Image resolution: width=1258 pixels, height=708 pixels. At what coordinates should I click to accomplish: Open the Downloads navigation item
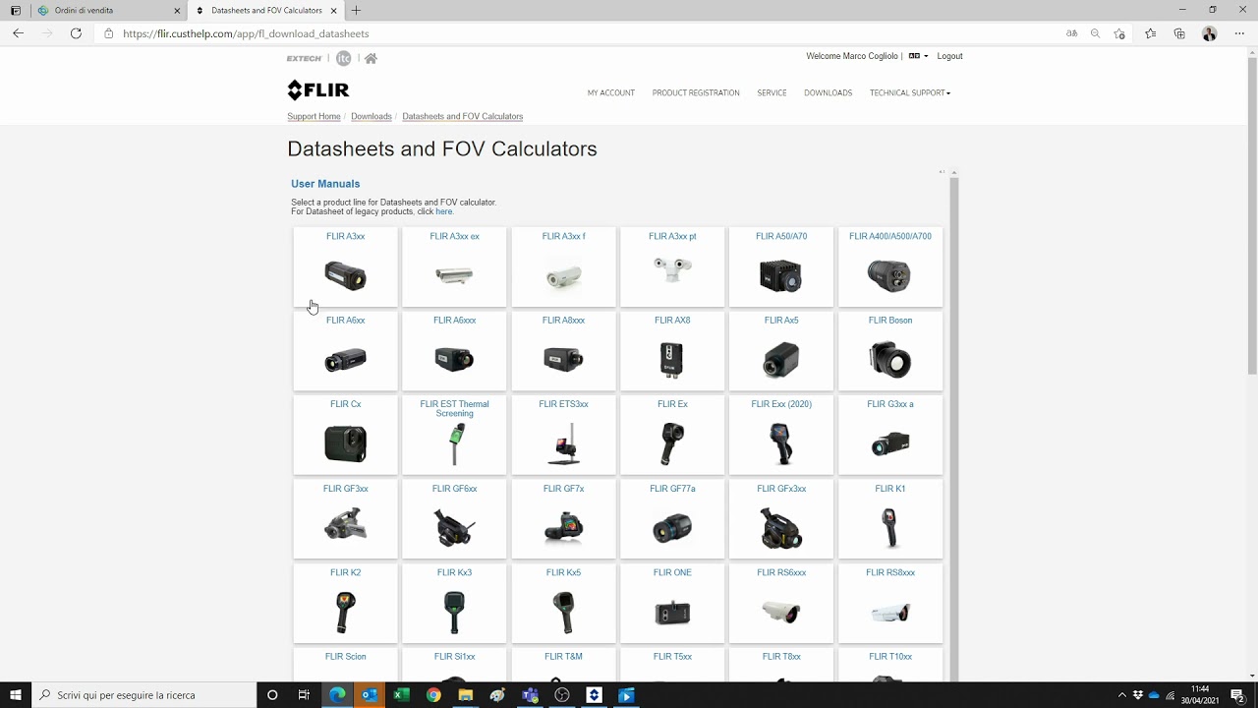point(828,93)
